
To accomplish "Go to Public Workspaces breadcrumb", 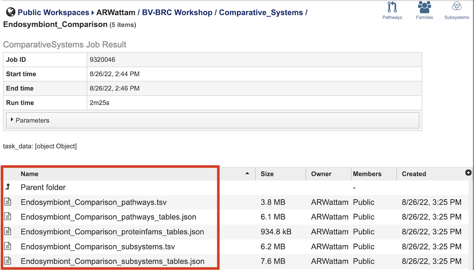I will pyautogui.click(x=53, y=13).
